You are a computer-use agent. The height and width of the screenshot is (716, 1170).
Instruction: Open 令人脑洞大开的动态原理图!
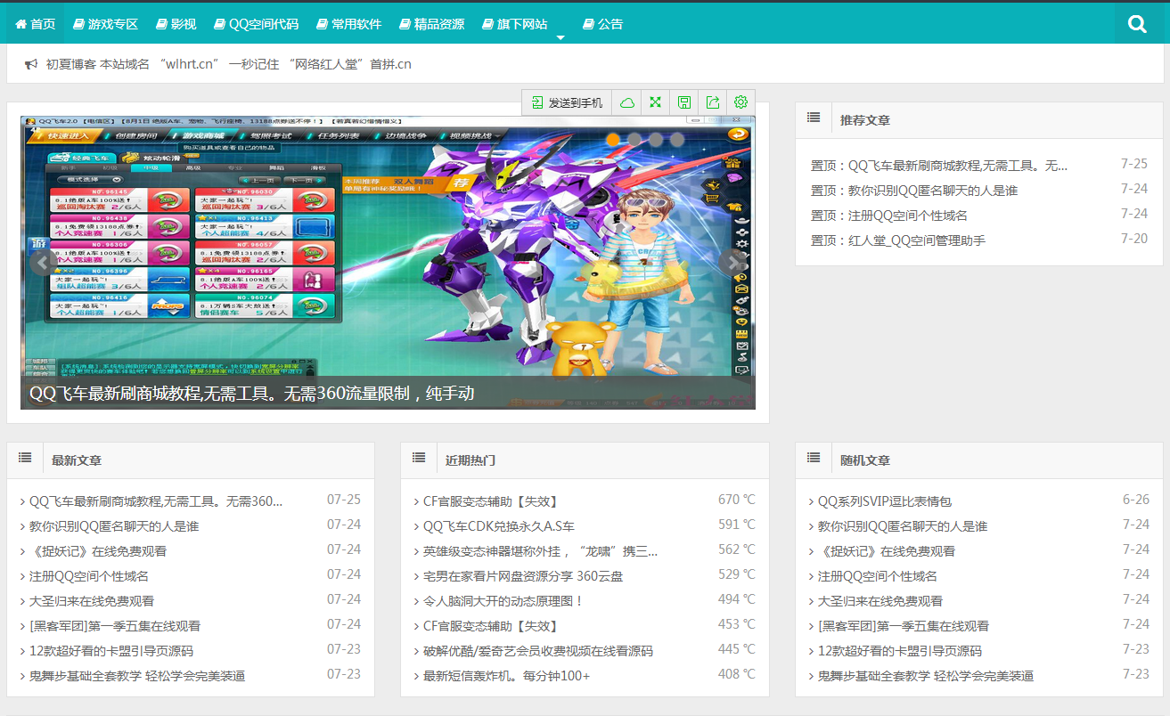(x=503, y=601)
